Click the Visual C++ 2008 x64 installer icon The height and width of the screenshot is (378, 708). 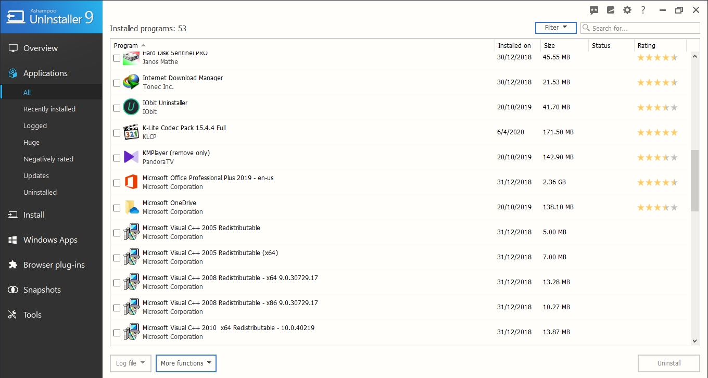coord(131,282)
